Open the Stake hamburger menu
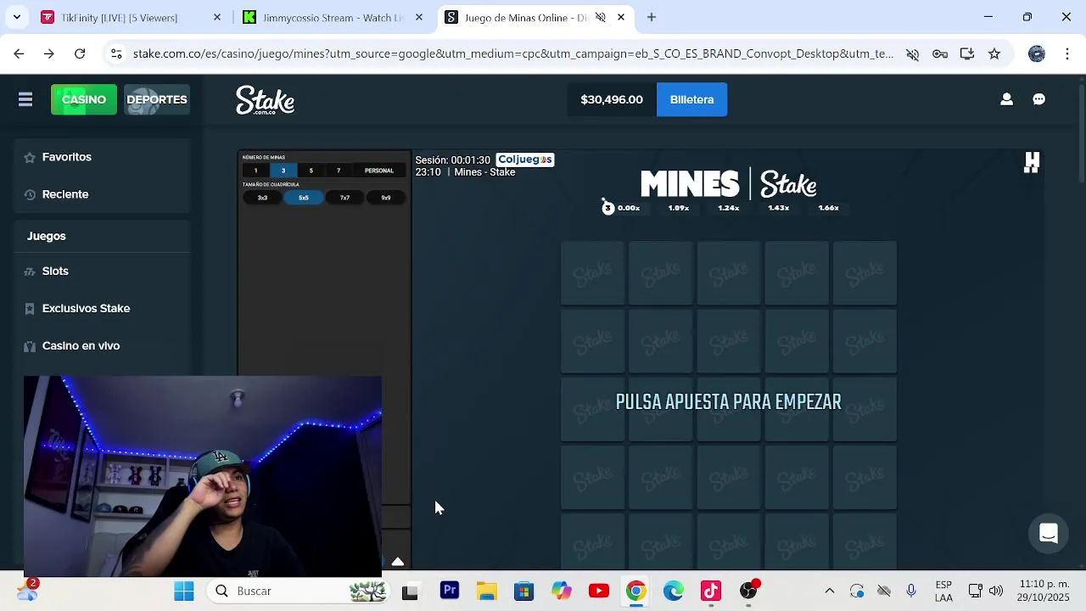The width and height of the screenshot is (1086, 611). pyautogui.click(x=25, y=99)
